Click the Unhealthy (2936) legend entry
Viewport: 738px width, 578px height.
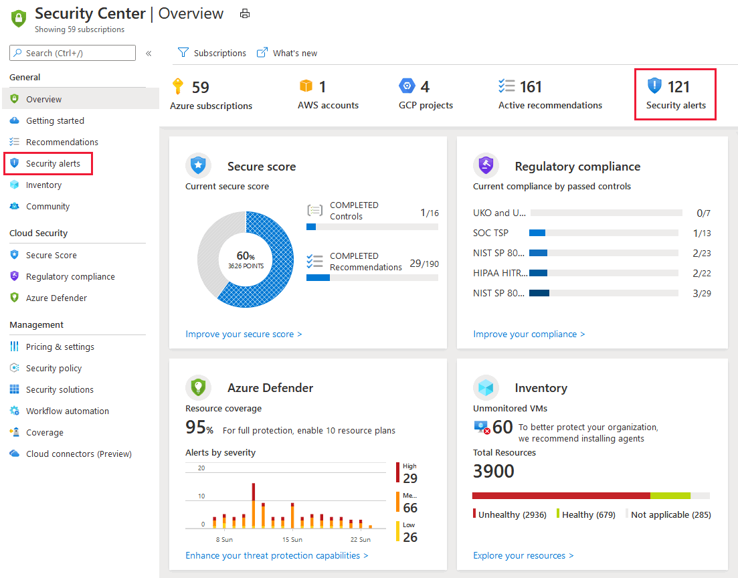coord(510,514)
